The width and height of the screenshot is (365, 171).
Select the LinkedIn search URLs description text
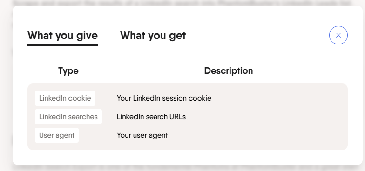tap(151, 117)
